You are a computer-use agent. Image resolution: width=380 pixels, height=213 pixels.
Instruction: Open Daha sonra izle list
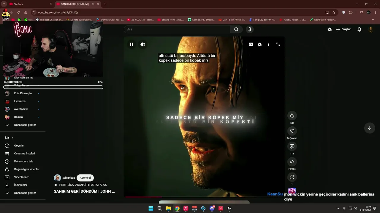[x=23, y=162]
